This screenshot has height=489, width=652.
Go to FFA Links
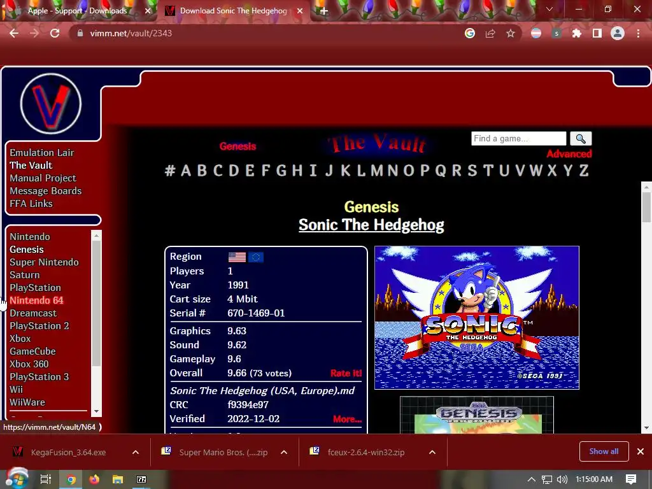pyautogui.click(x=31, y=204)
